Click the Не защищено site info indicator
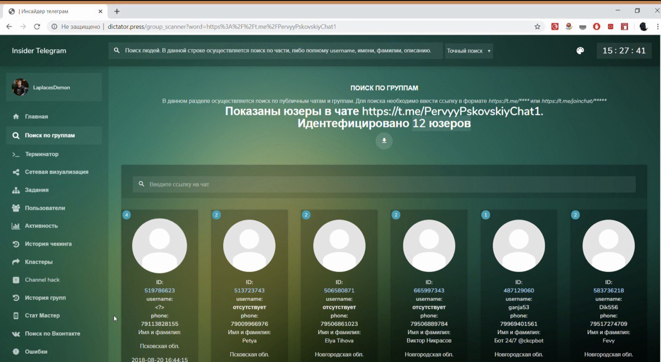Screen dimensions: 661x362 pos(75,26)
